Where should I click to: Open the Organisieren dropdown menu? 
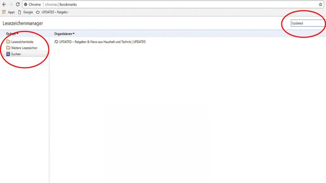64,33
